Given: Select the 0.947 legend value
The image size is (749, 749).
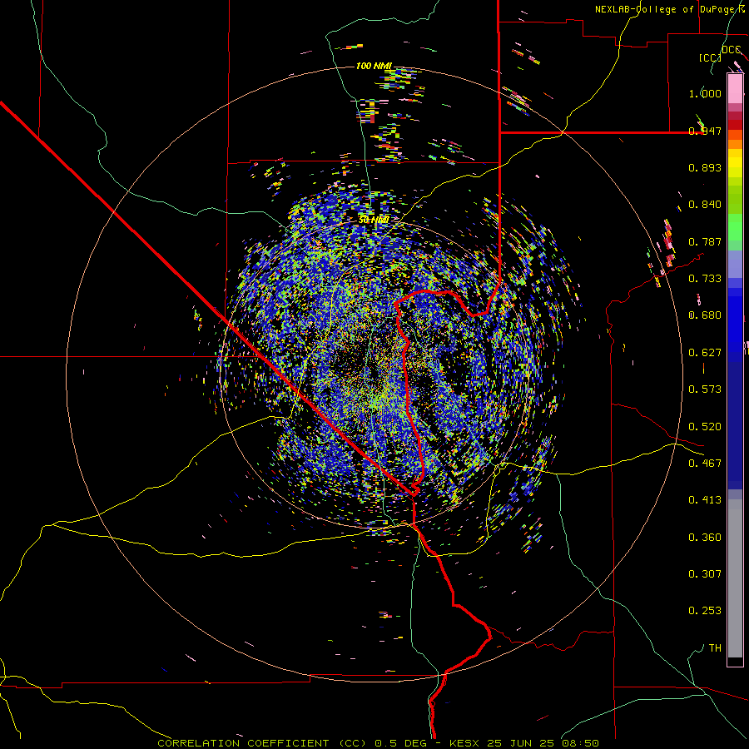Looking at the screenshot, I should 705,131.
